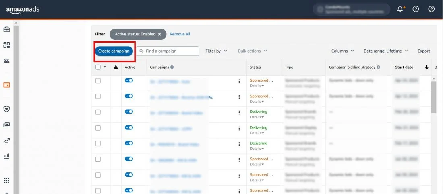This screenshot has width=443, height=194.
Task: Open the Columns dropdown
Action: click(x=342, y=51)
